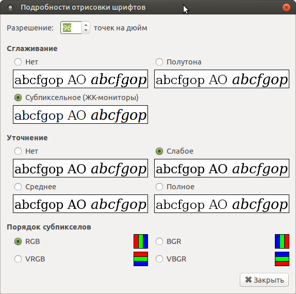The image size is (296, 294).
Task: Click the window menu dot in the title bar
Action: pyautogui.click(x=10, y=8)
